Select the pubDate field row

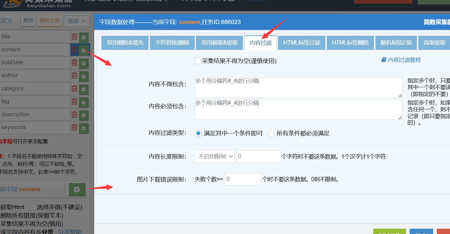(x=35, y=62)
